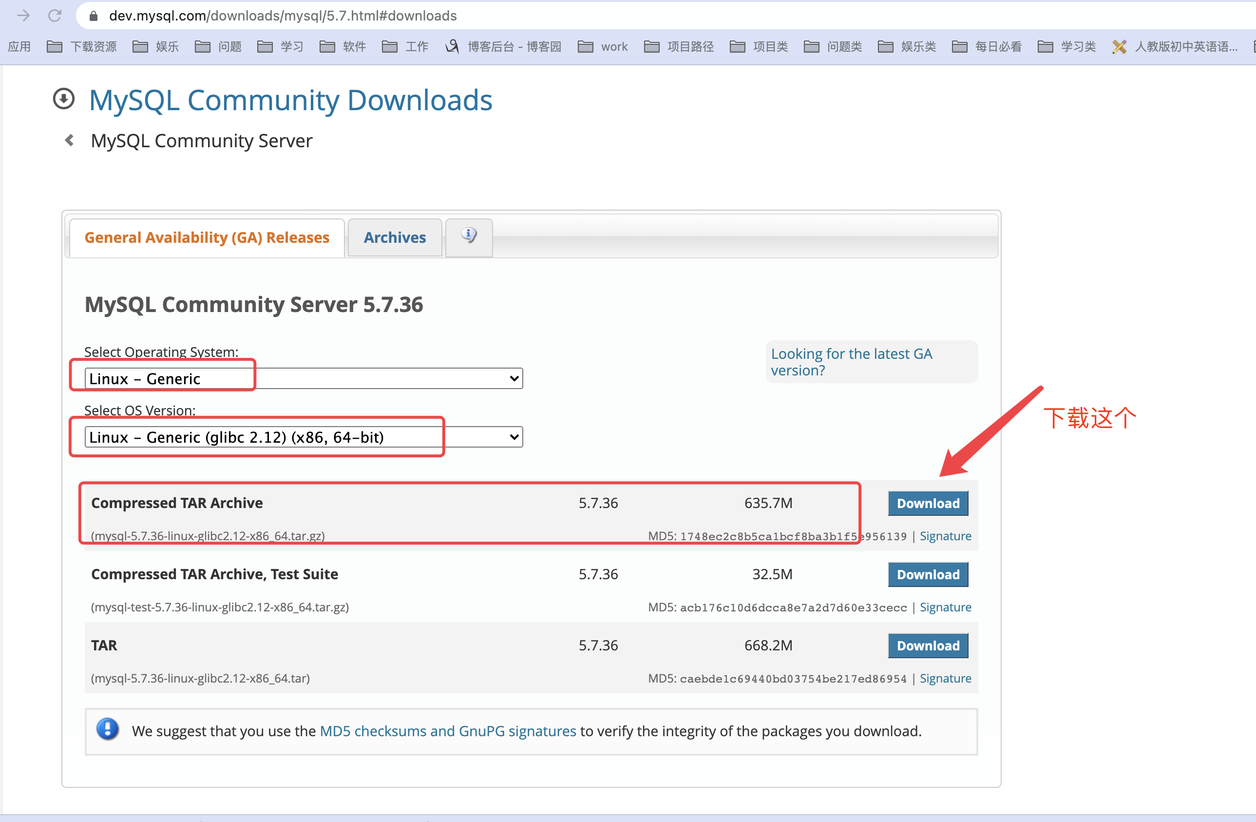The height and width of the screenshot is (822, 1256).
Task: Click the blue exclamation info icon in the suggestion box
Action: coord(108,730)
